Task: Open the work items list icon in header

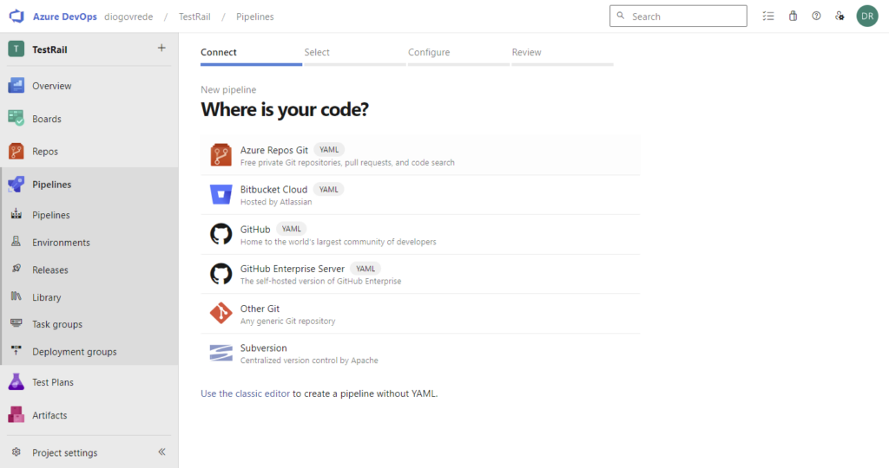Action: coord(767,16)
